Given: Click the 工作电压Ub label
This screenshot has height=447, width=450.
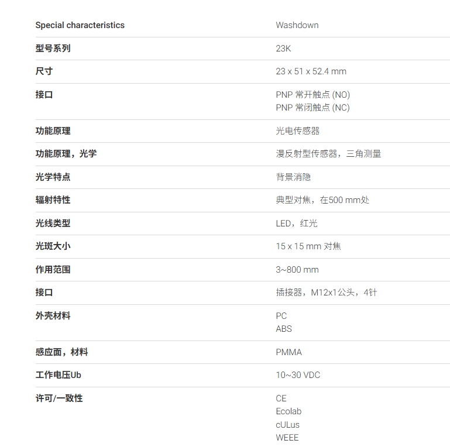Looking at the screenshot, I should [x=58, y=375].
